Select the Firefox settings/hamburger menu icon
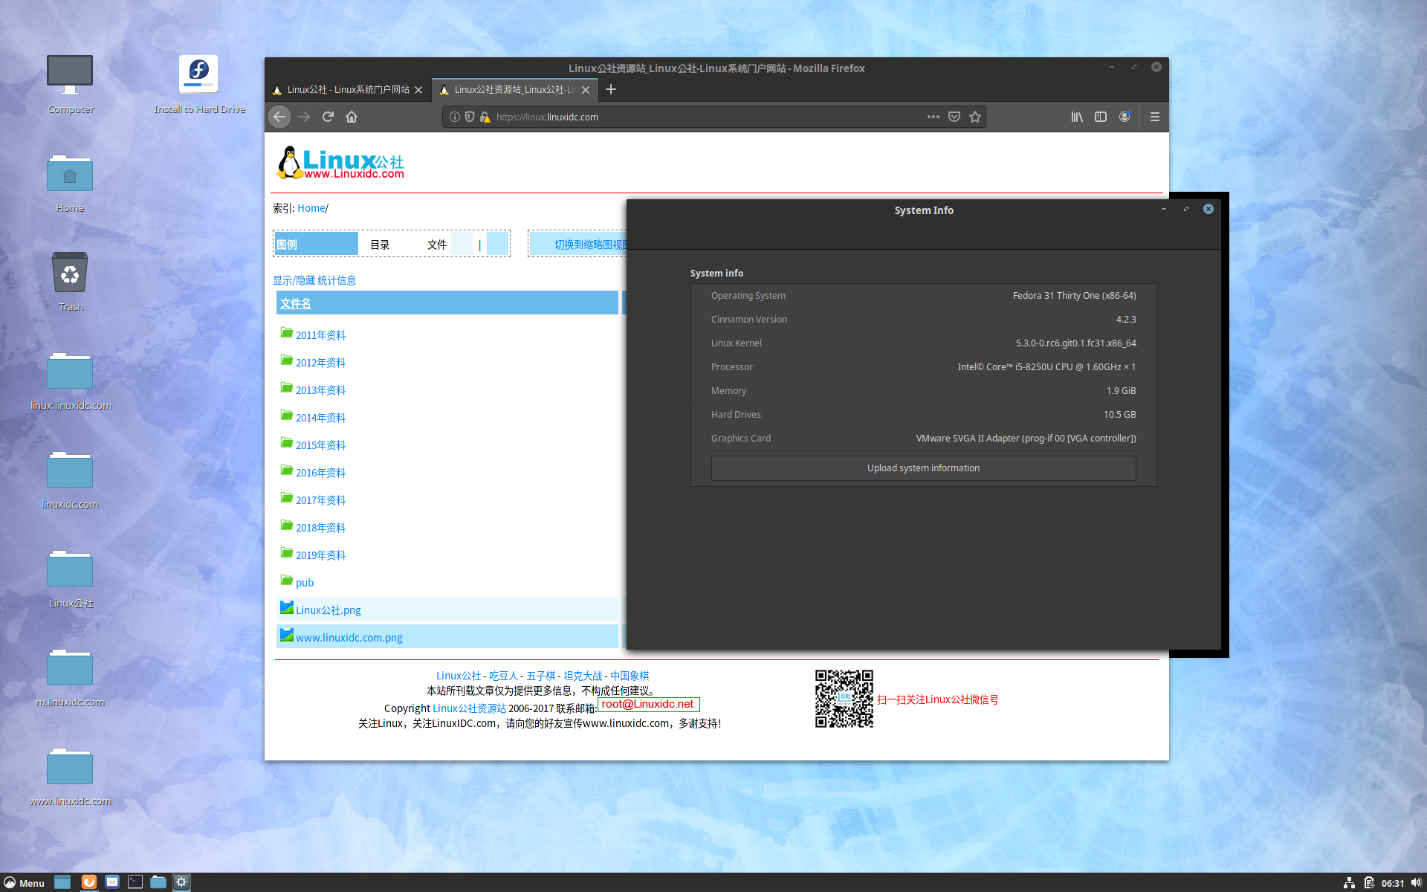 click(x=1155, y=117)
